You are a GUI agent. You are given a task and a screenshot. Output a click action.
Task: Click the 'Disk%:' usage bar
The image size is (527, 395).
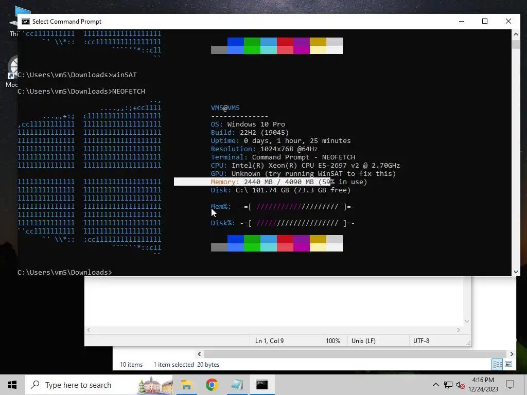pos(283,223)
